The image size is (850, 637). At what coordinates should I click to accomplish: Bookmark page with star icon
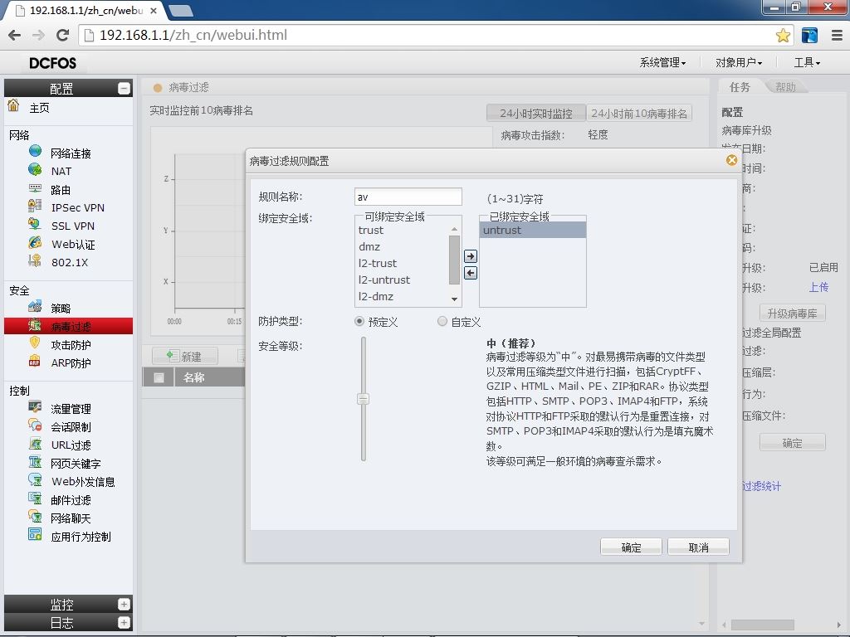pyautogui.click(x=782, y=35)
